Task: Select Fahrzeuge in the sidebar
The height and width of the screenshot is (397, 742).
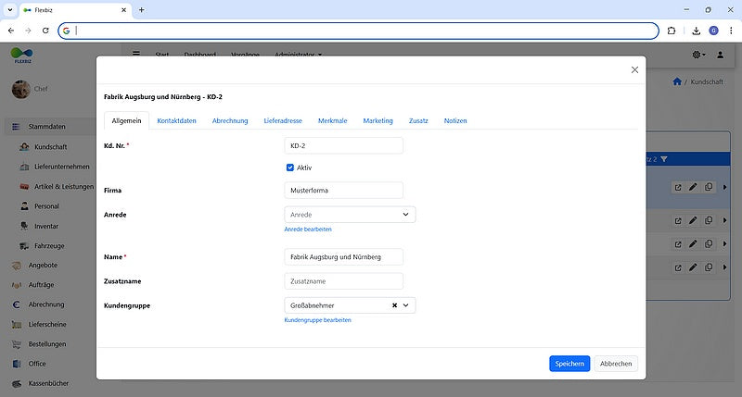Action: 49,245
